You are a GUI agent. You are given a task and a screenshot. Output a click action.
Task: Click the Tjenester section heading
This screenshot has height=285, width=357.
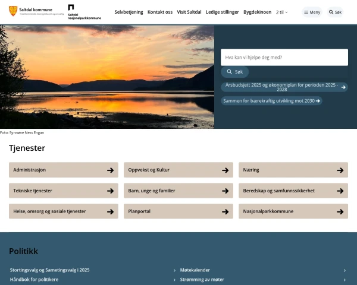(x=27, y=148)
